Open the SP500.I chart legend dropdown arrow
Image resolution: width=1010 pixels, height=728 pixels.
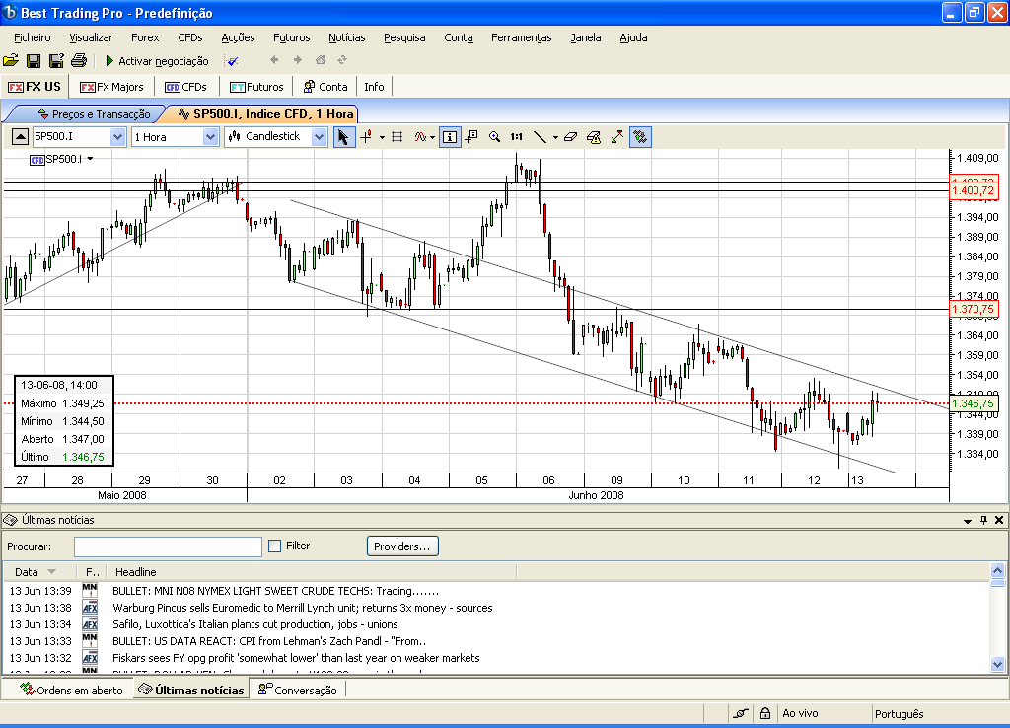coord(90,159)
